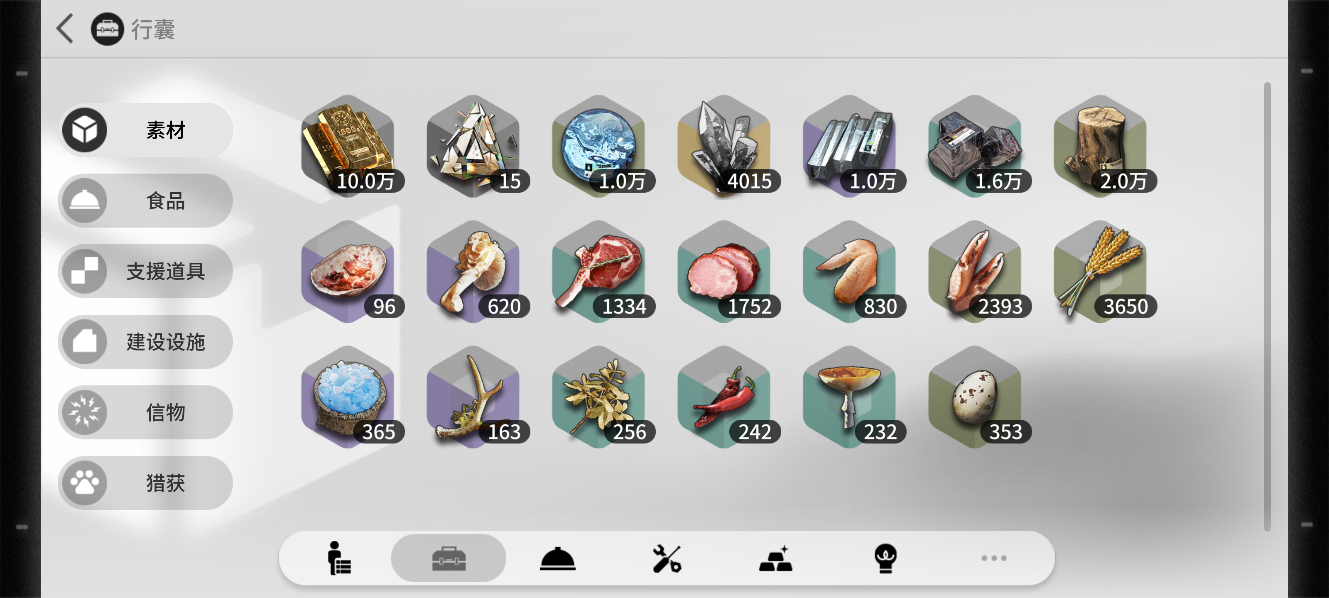Switch to 食品 food category

[x=145, y=201]
